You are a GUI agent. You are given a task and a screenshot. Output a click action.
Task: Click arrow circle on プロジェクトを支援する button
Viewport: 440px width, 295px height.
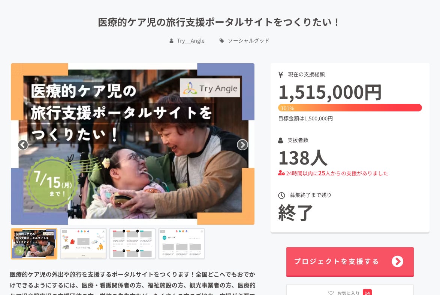click(397, 261)
